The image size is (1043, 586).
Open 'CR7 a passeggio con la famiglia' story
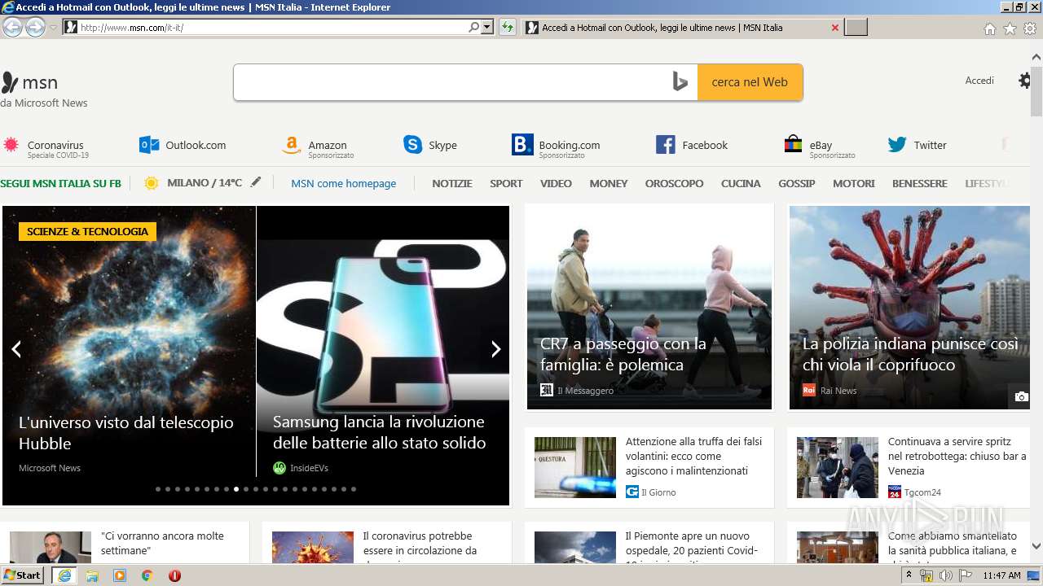[x=649, y=307]
